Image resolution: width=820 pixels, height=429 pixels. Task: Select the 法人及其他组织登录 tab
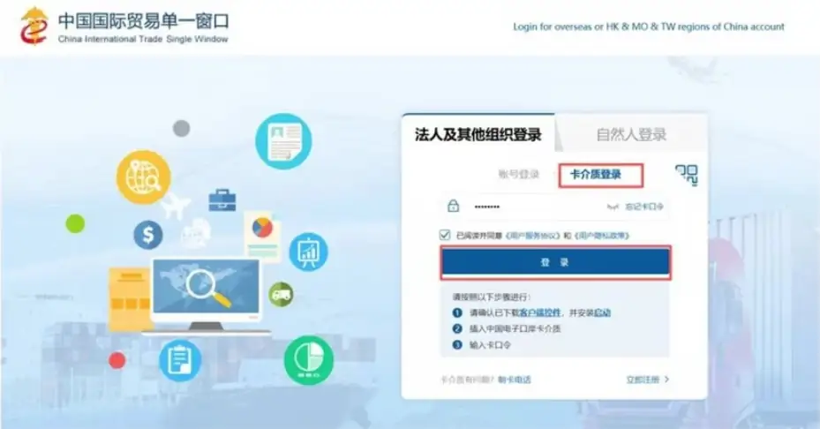pos(478,134)
